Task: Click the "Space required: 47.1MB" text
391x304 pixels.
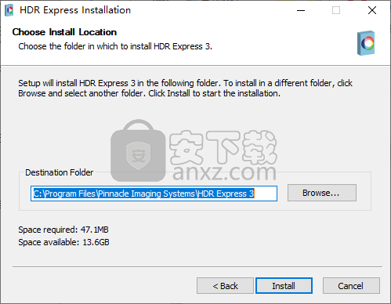Action: point(63,230)
